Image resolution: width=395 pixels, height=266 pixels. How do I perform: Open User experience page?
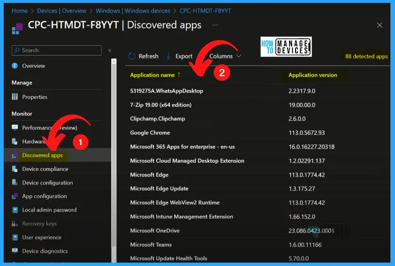[42, 237]
